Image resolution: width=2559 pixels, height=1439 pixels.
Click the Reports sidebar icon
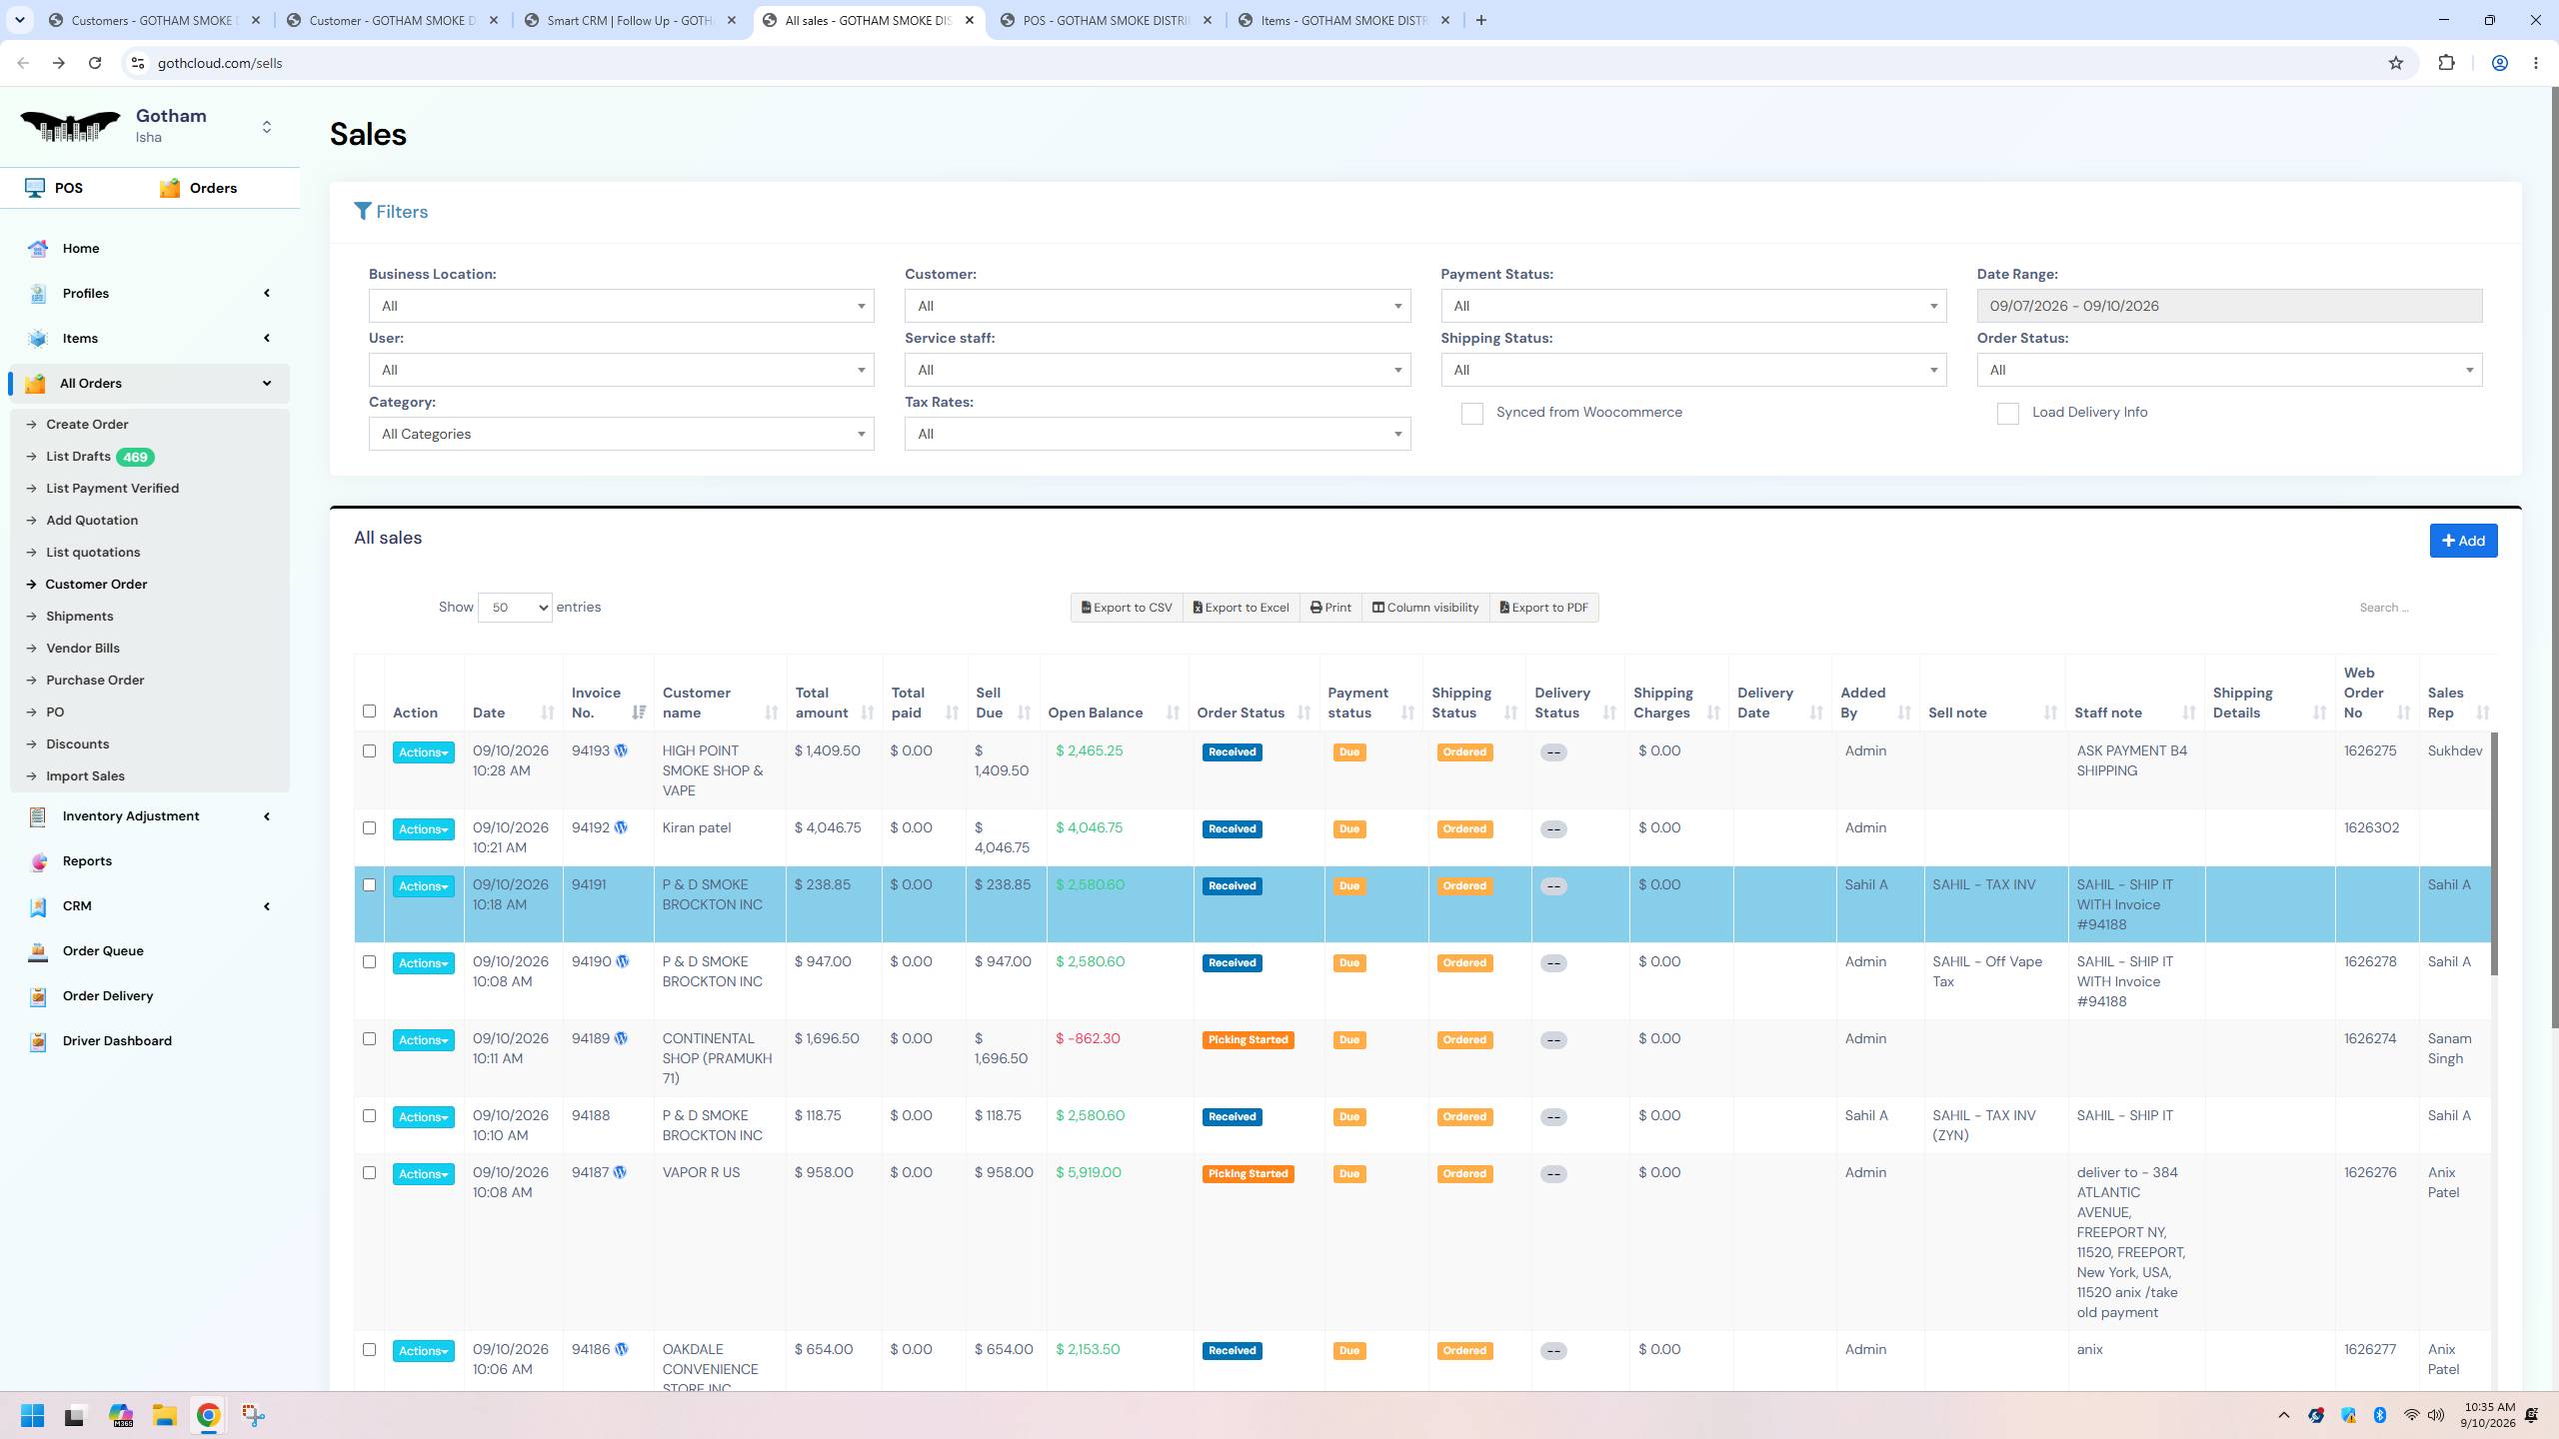[38, 861]
